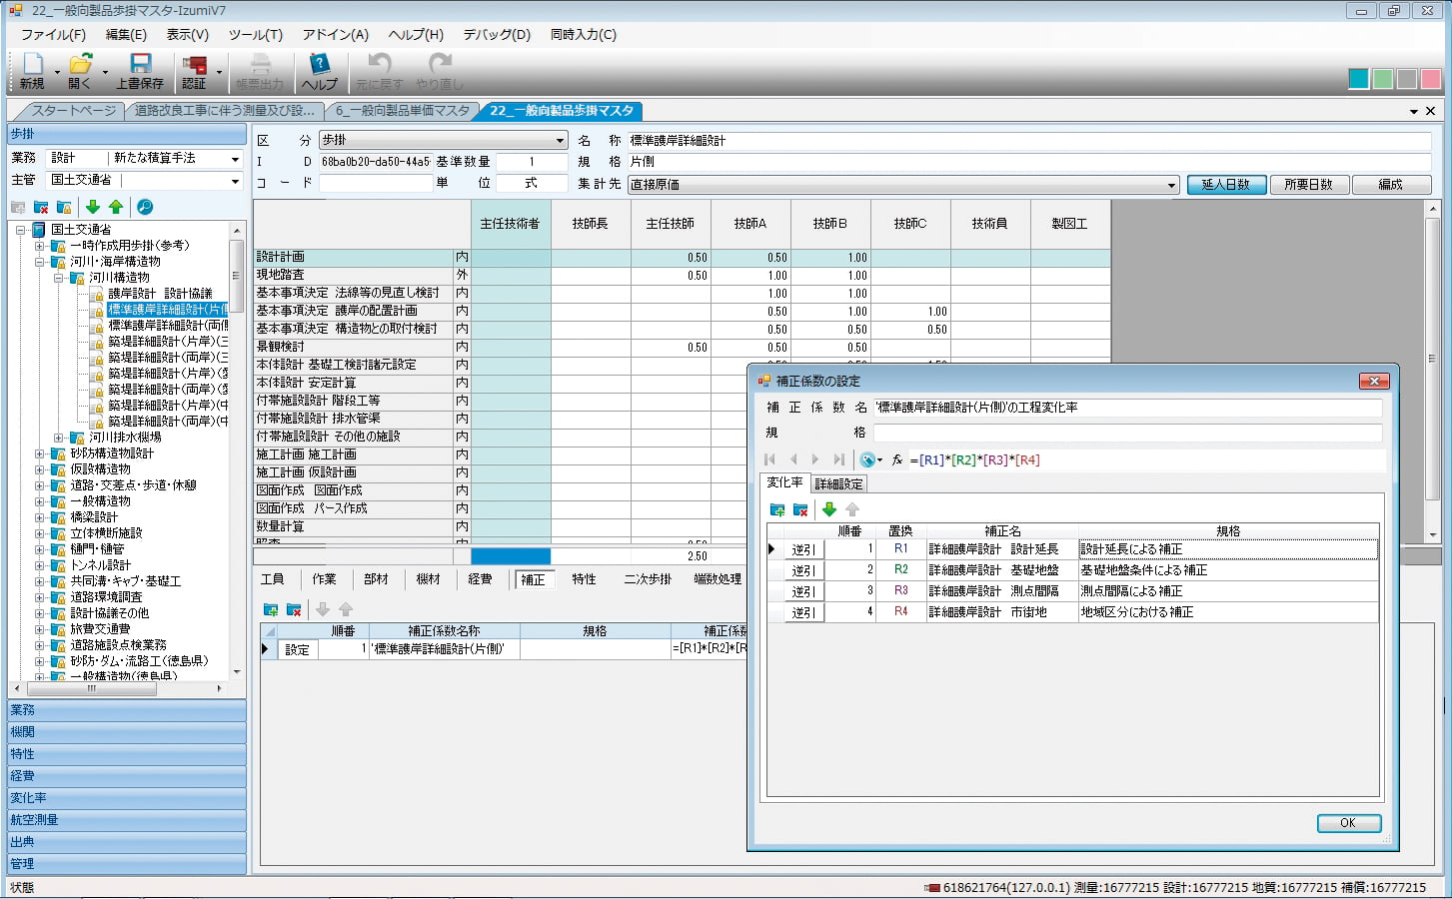Screen dimensions: 1452x899
Task: Click the 規格 input field in dialog
Action: (1127, 433)
